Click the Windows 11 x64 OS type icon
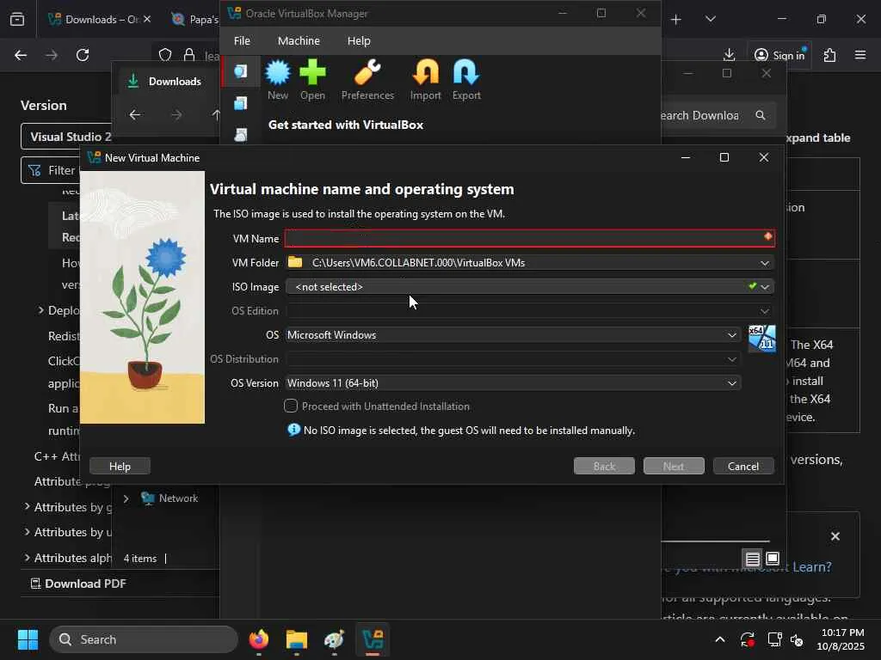This screenshot has height=660, width=881. pos(762,339)
